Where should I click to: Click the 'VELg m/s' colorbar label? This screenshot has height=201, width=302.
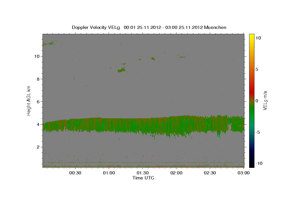point(265,100)
